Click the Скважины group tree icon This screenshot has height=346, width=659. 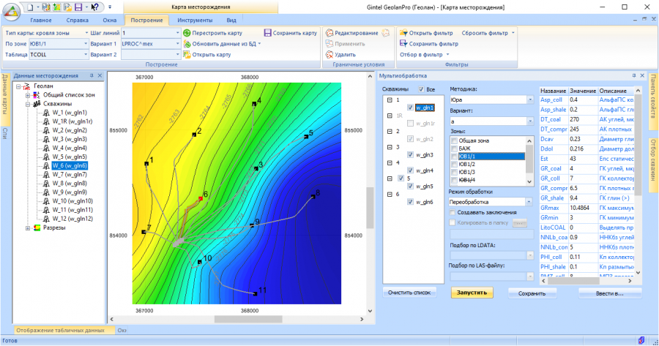pos(36,104)
